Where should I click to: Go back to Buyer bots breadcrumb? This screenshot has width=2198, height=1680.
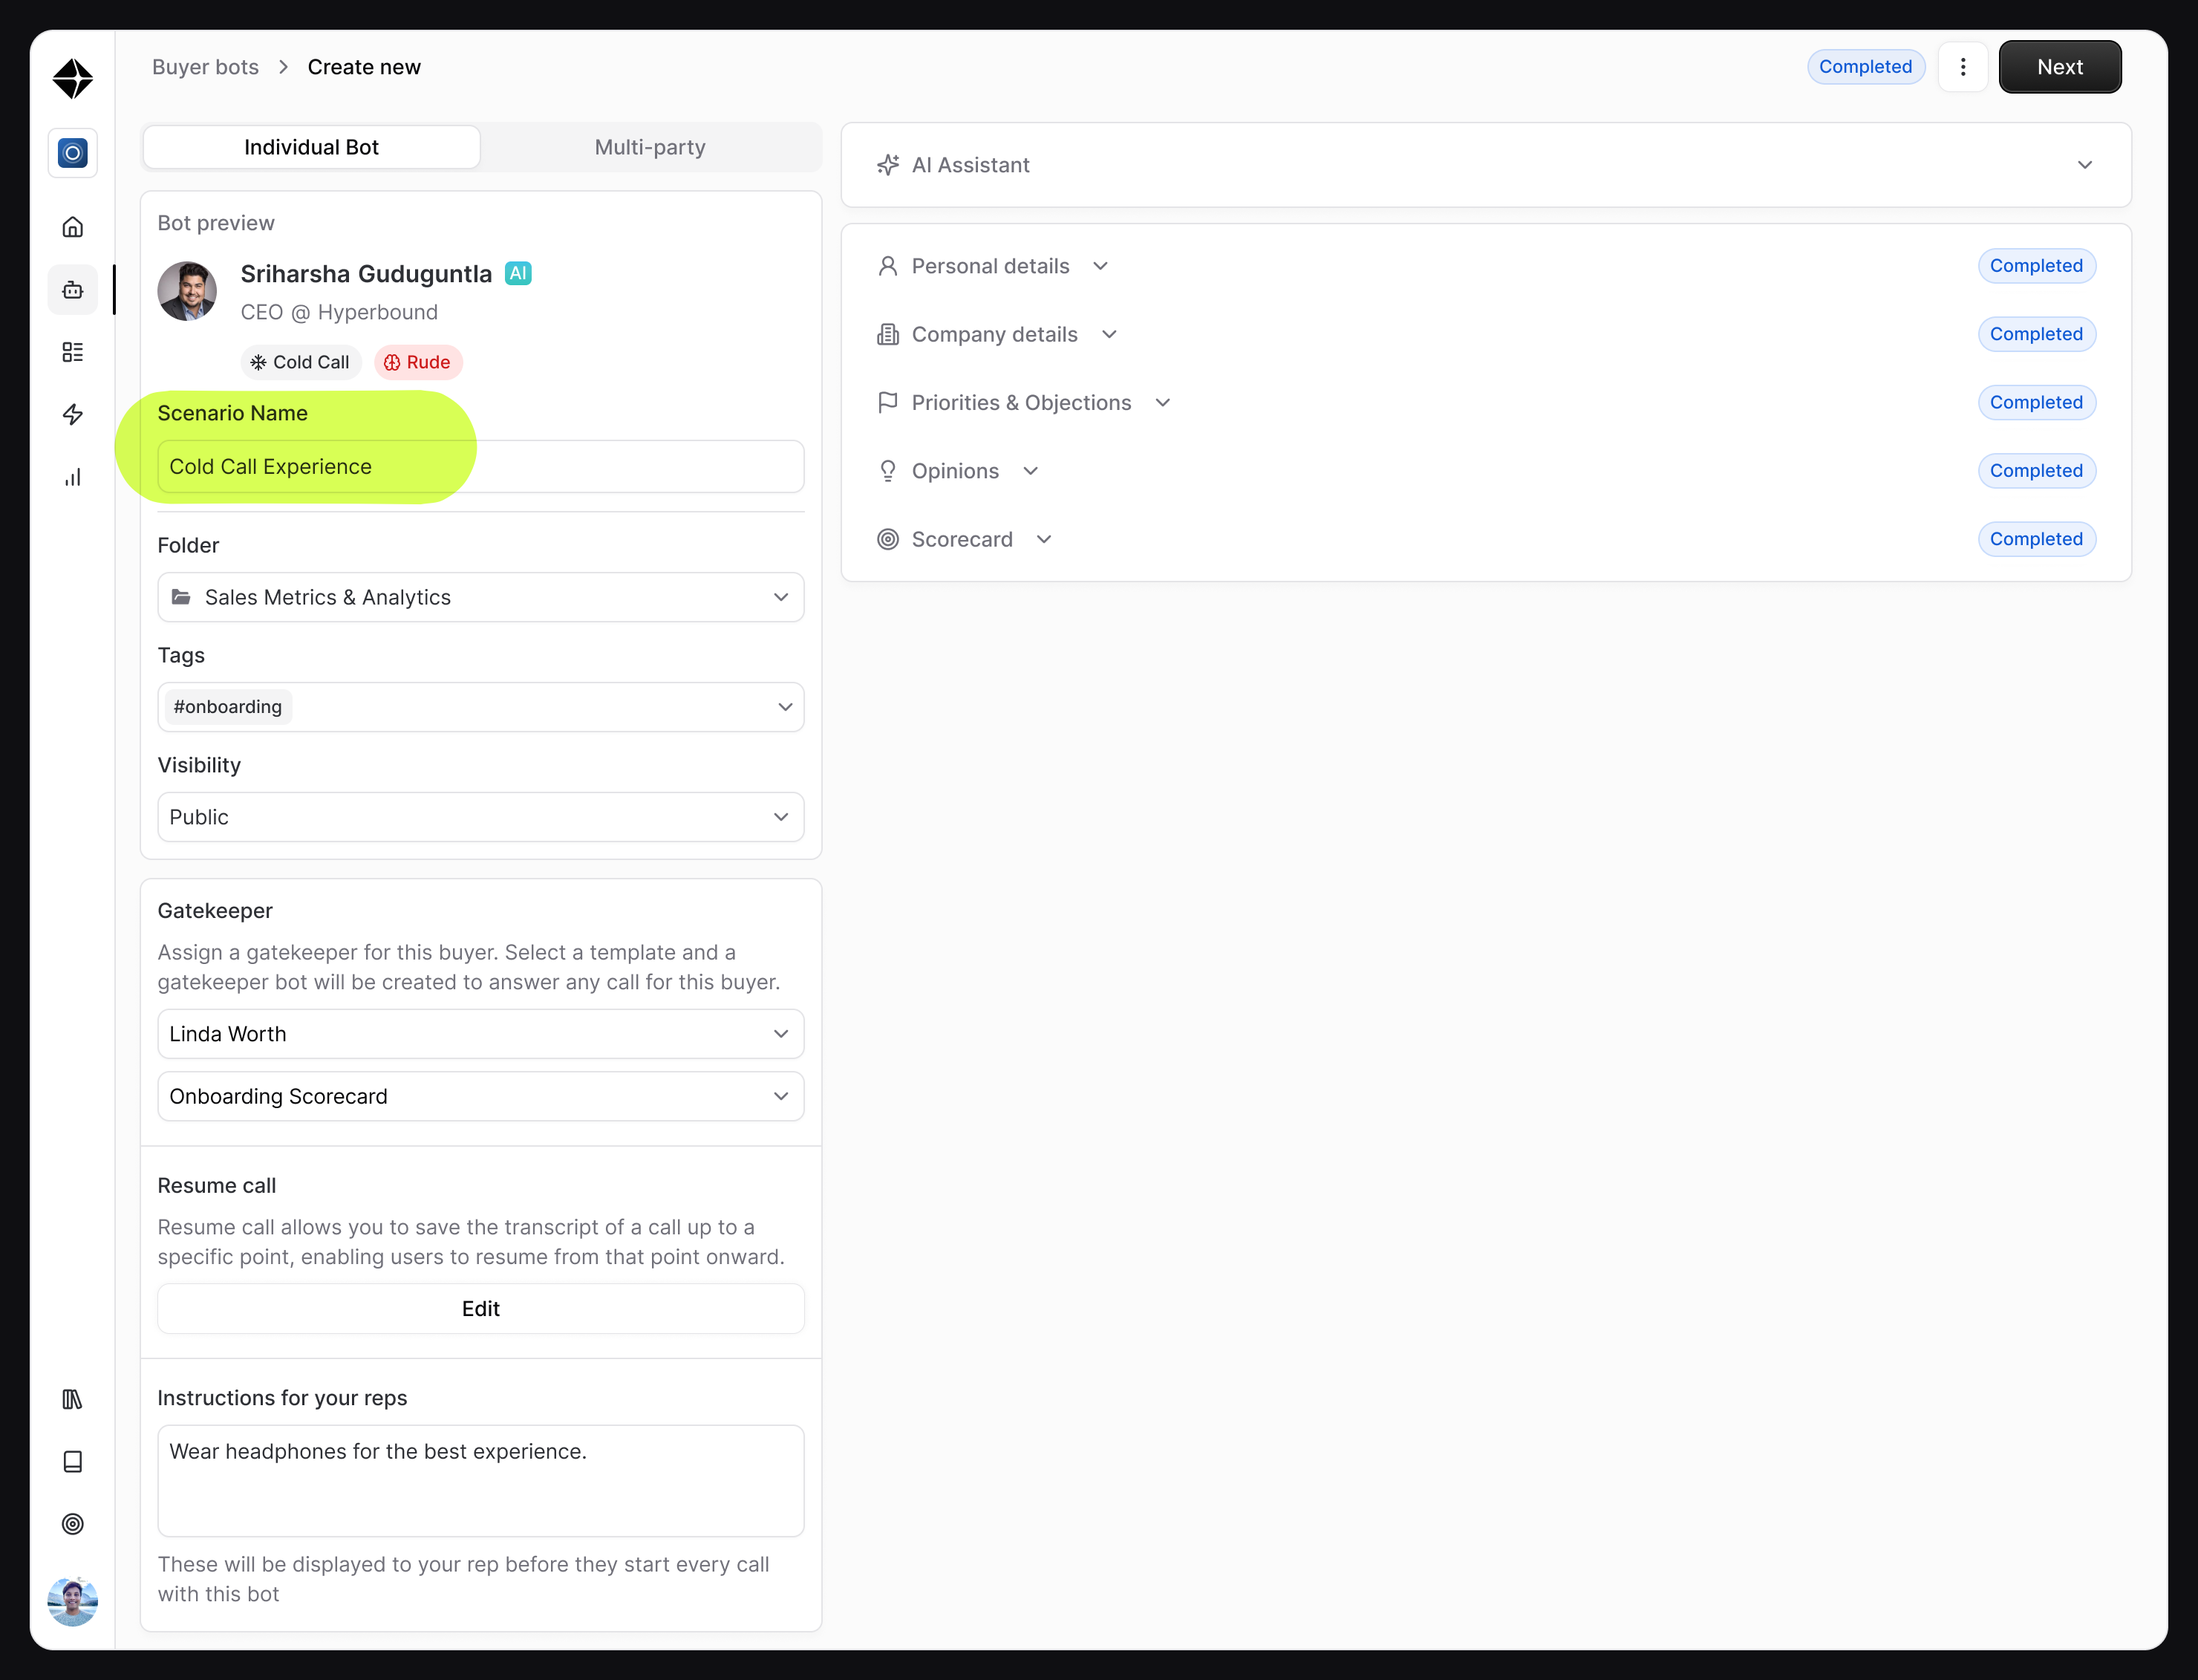[205, 67]
